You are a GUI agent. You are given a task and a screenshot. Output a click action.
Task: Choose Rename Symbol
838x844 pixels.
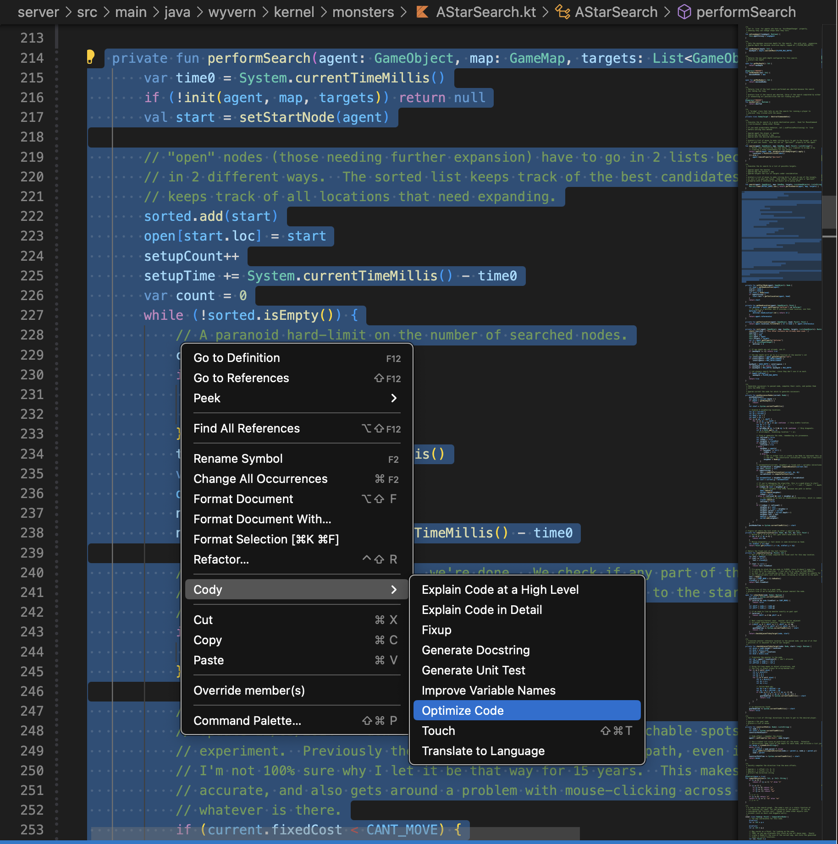coord(297,459)
